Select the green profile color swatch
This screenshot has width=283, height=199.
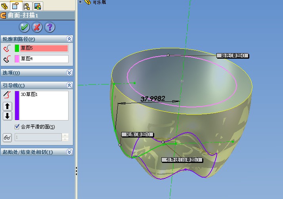[17, 48]
